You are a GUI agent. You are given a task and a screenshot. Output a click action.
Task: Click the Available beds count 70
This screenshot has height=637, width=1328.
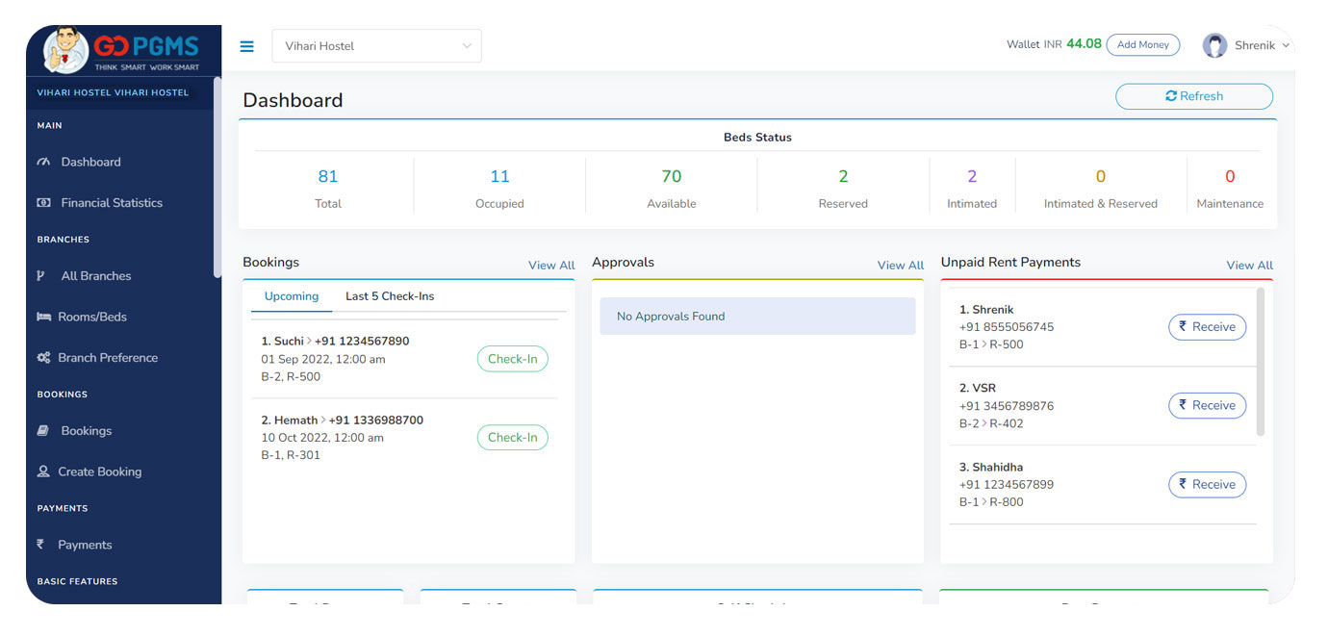click(672, 176)
